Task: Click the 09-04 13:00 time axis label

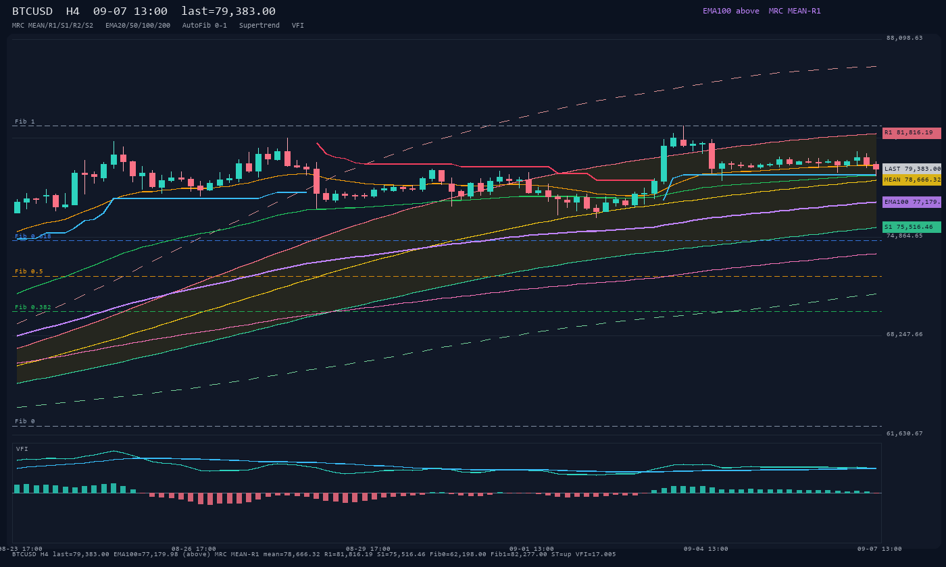Action: coord(706,549)
